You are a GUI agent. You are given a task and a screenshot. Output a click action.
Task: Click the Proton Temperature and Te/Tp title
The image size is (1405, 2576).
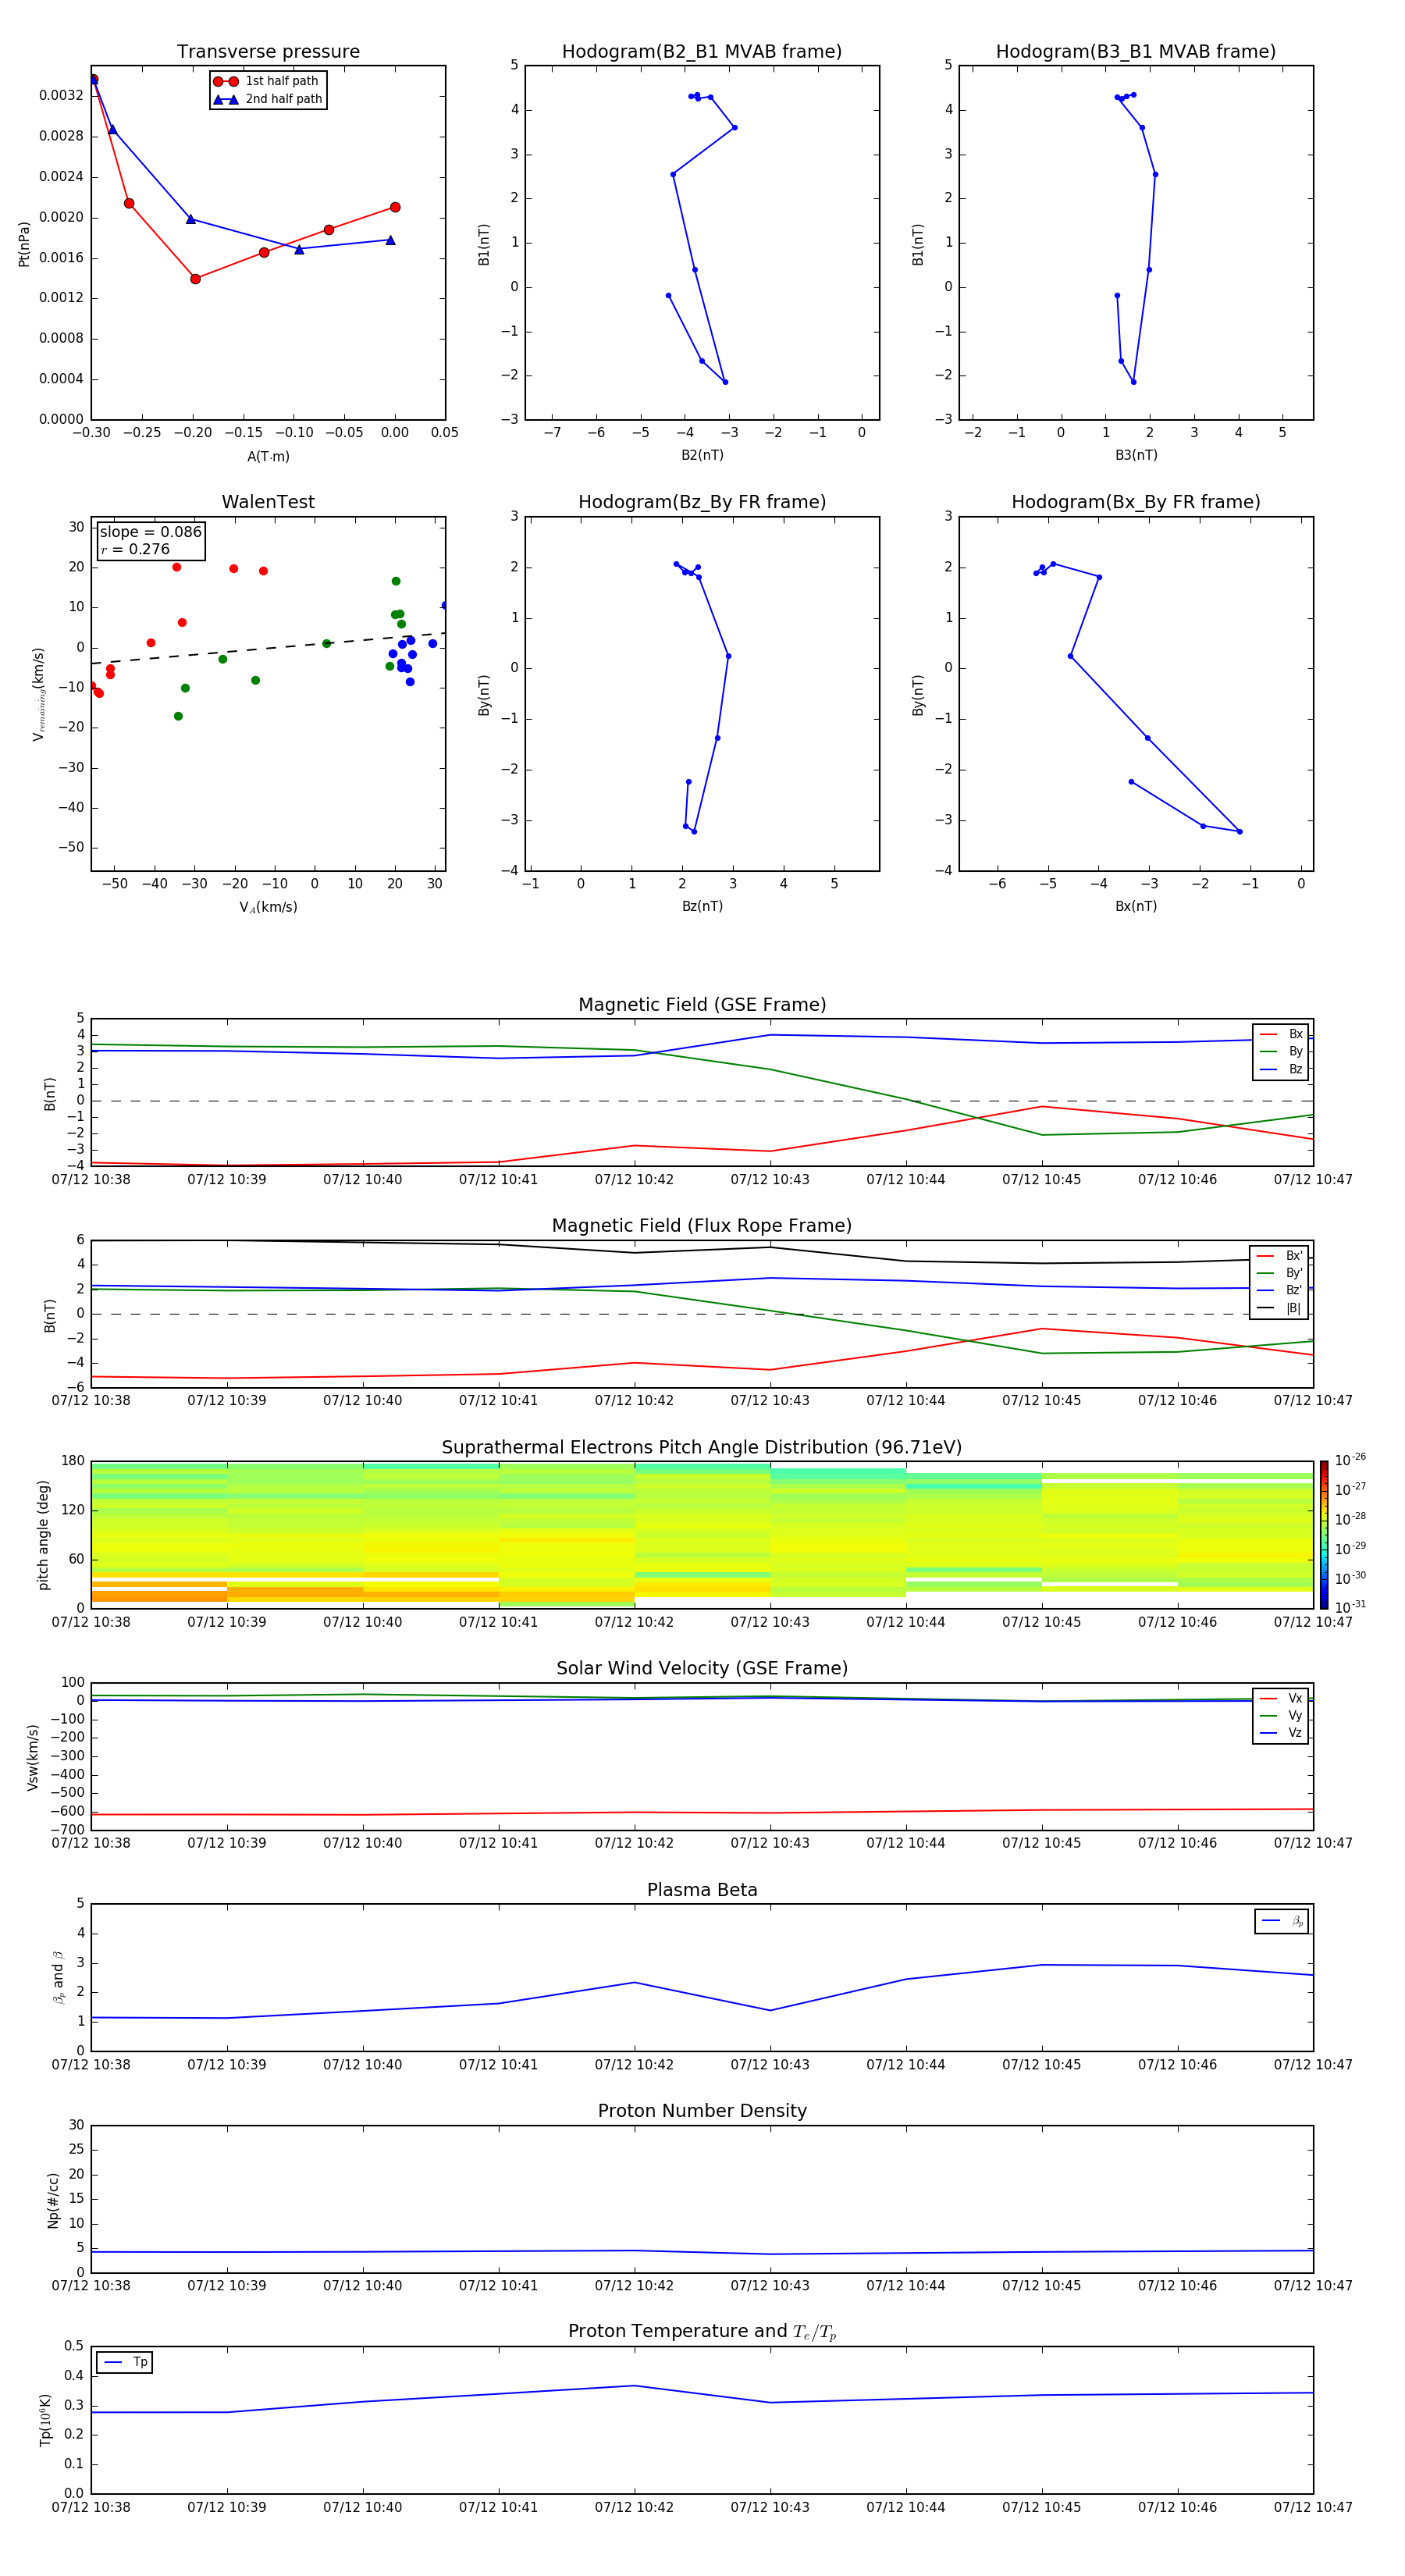702,2332
